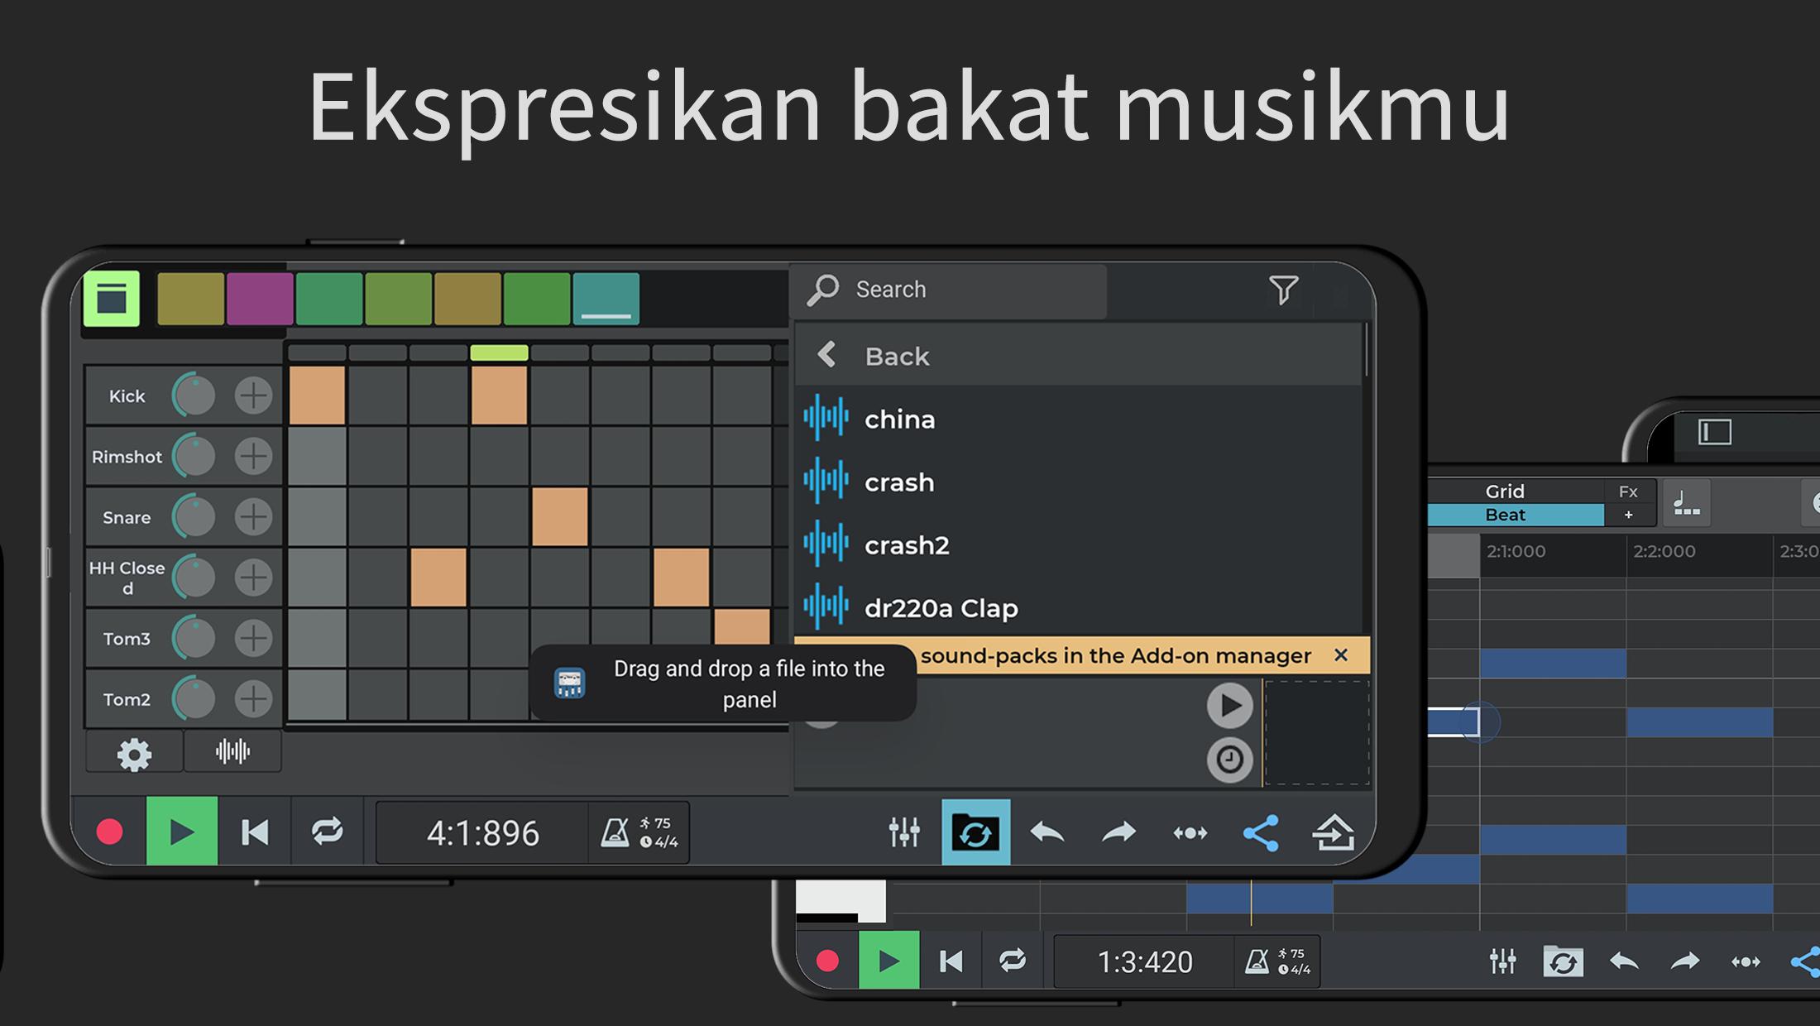1820x1026 pixels.
Task: Select the teal pattern swatch with underline
Action: point(606,299)
